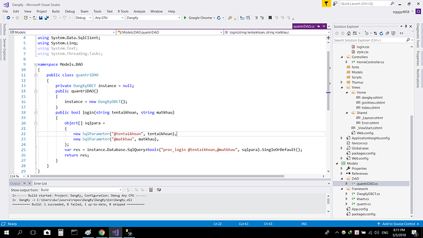Image resolution: width=423 pixels, height=238 pixels.
Task: Collapse the namespace Models.DAO code block
Action: [36, 64]
